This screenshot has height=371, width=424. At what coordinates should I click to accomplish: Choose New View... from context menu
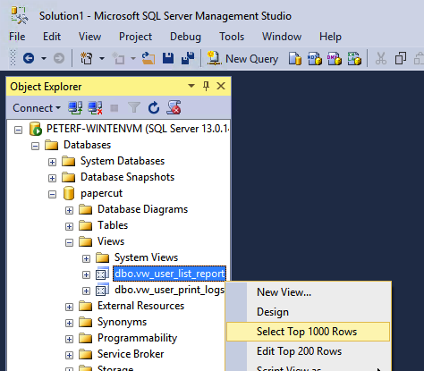[x=309, y=292]
